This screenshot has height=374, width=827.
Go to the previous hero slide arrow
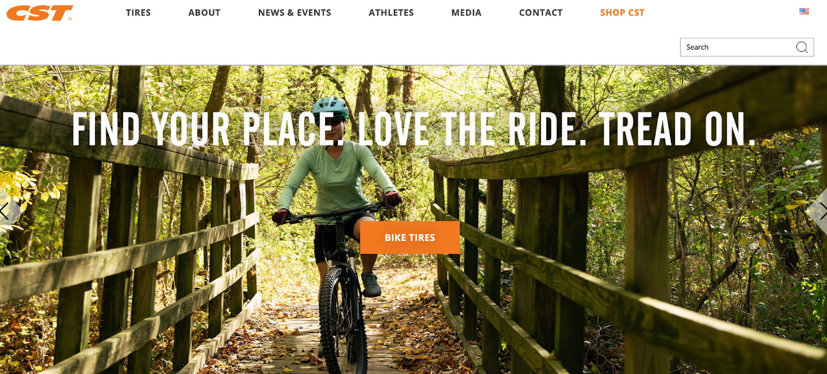[5, 212]
